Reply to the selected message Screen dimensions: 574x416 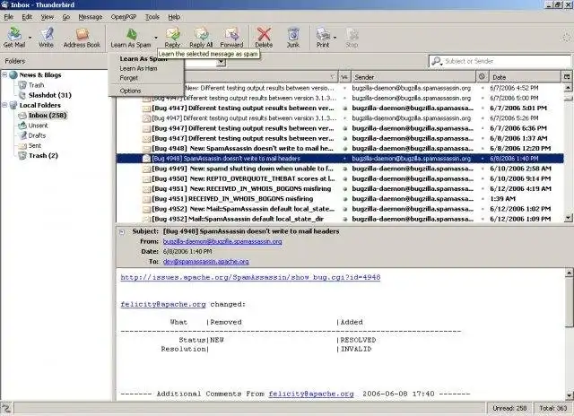pyautogui.click(x=172, y=38)
